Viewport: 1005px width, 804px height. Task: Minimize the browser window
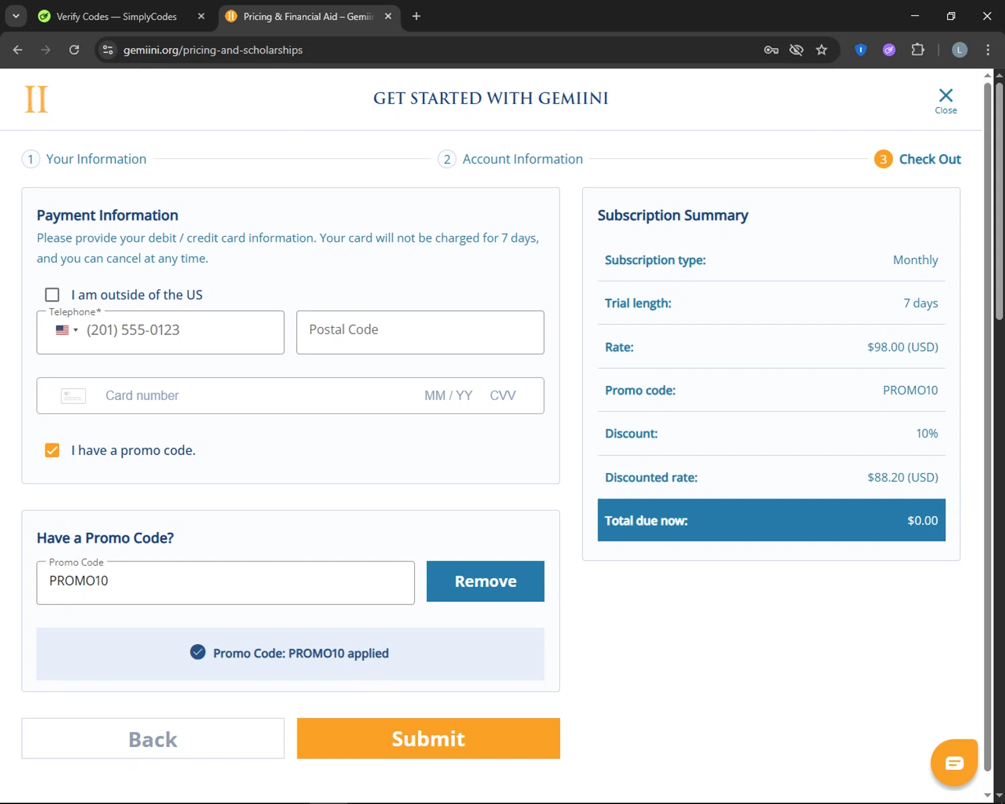(x=915, y=16)
